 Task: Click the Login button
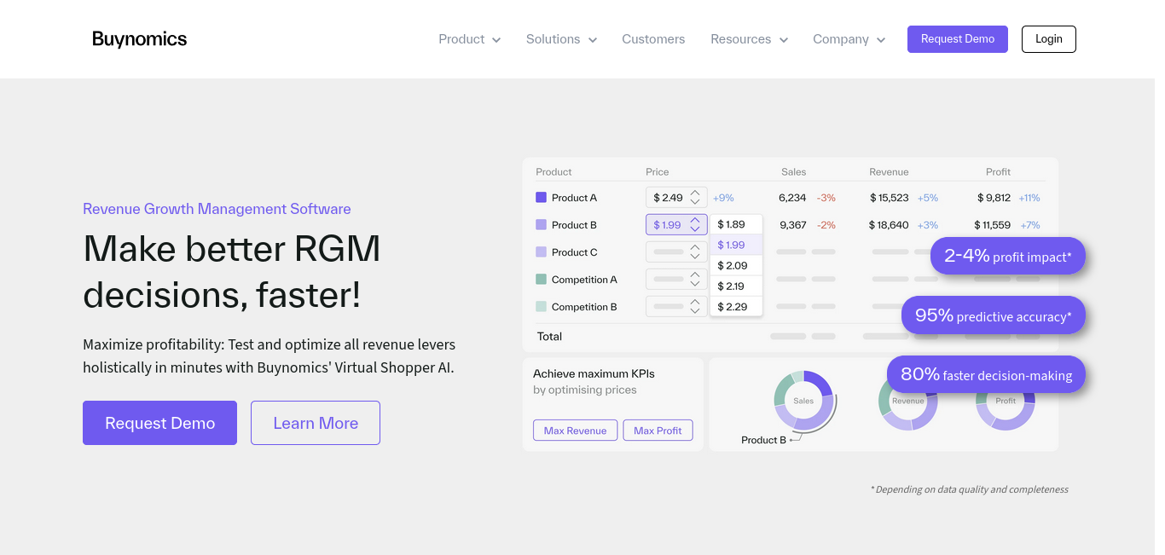tap(1049, 39)
